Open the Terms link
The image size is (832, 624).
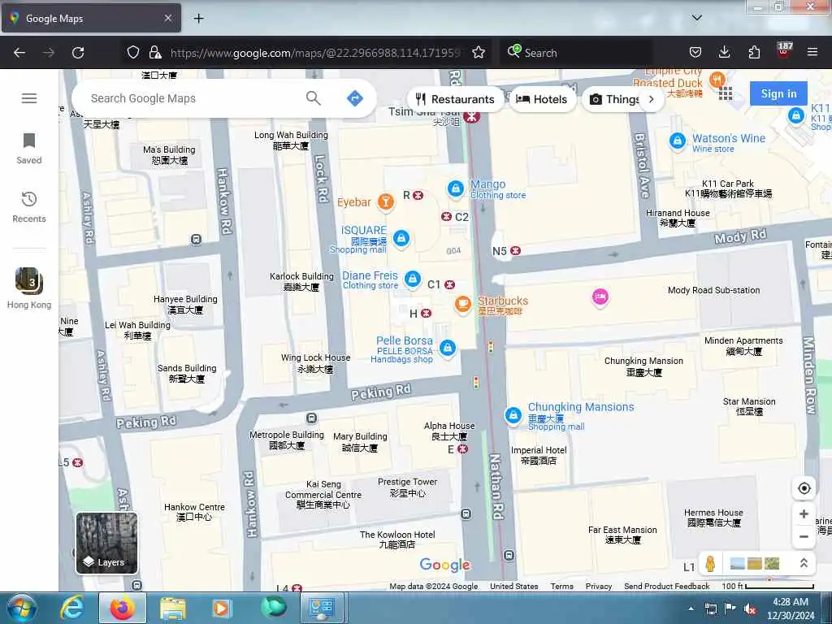561,587
